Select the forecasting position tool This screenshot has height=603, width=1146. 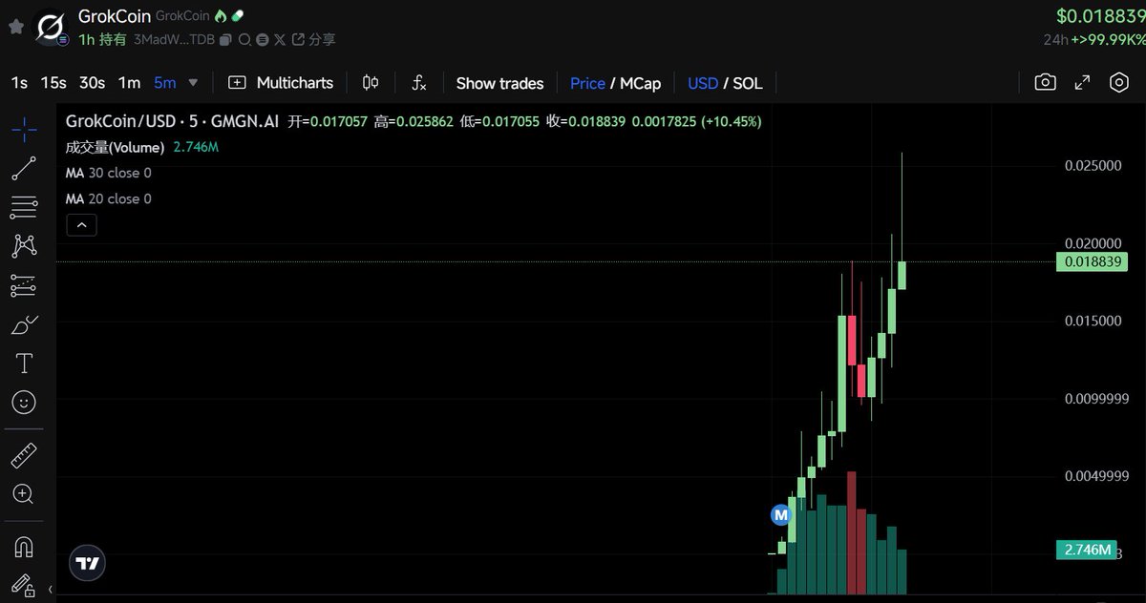[24, 285]
